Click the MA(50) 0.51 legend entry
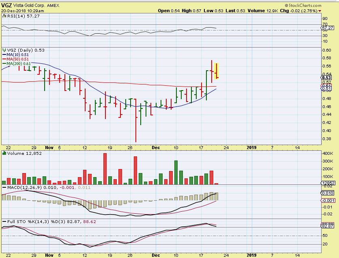This screenshot has width=339, height=258. pyautogui.click(x=15, y=59)
